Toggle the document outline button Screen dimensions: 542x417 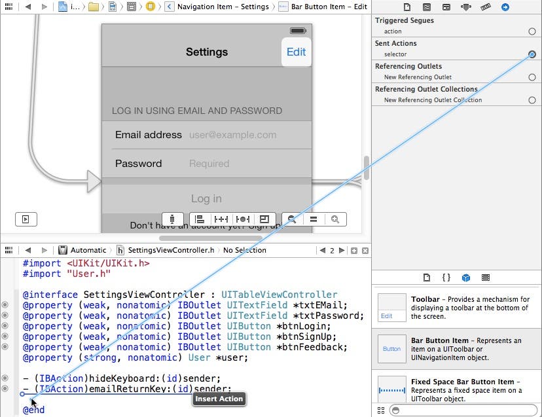(26, 219)
